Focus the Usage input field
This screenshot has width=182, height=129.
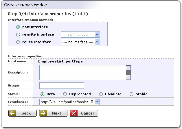(x=62, y=86)
